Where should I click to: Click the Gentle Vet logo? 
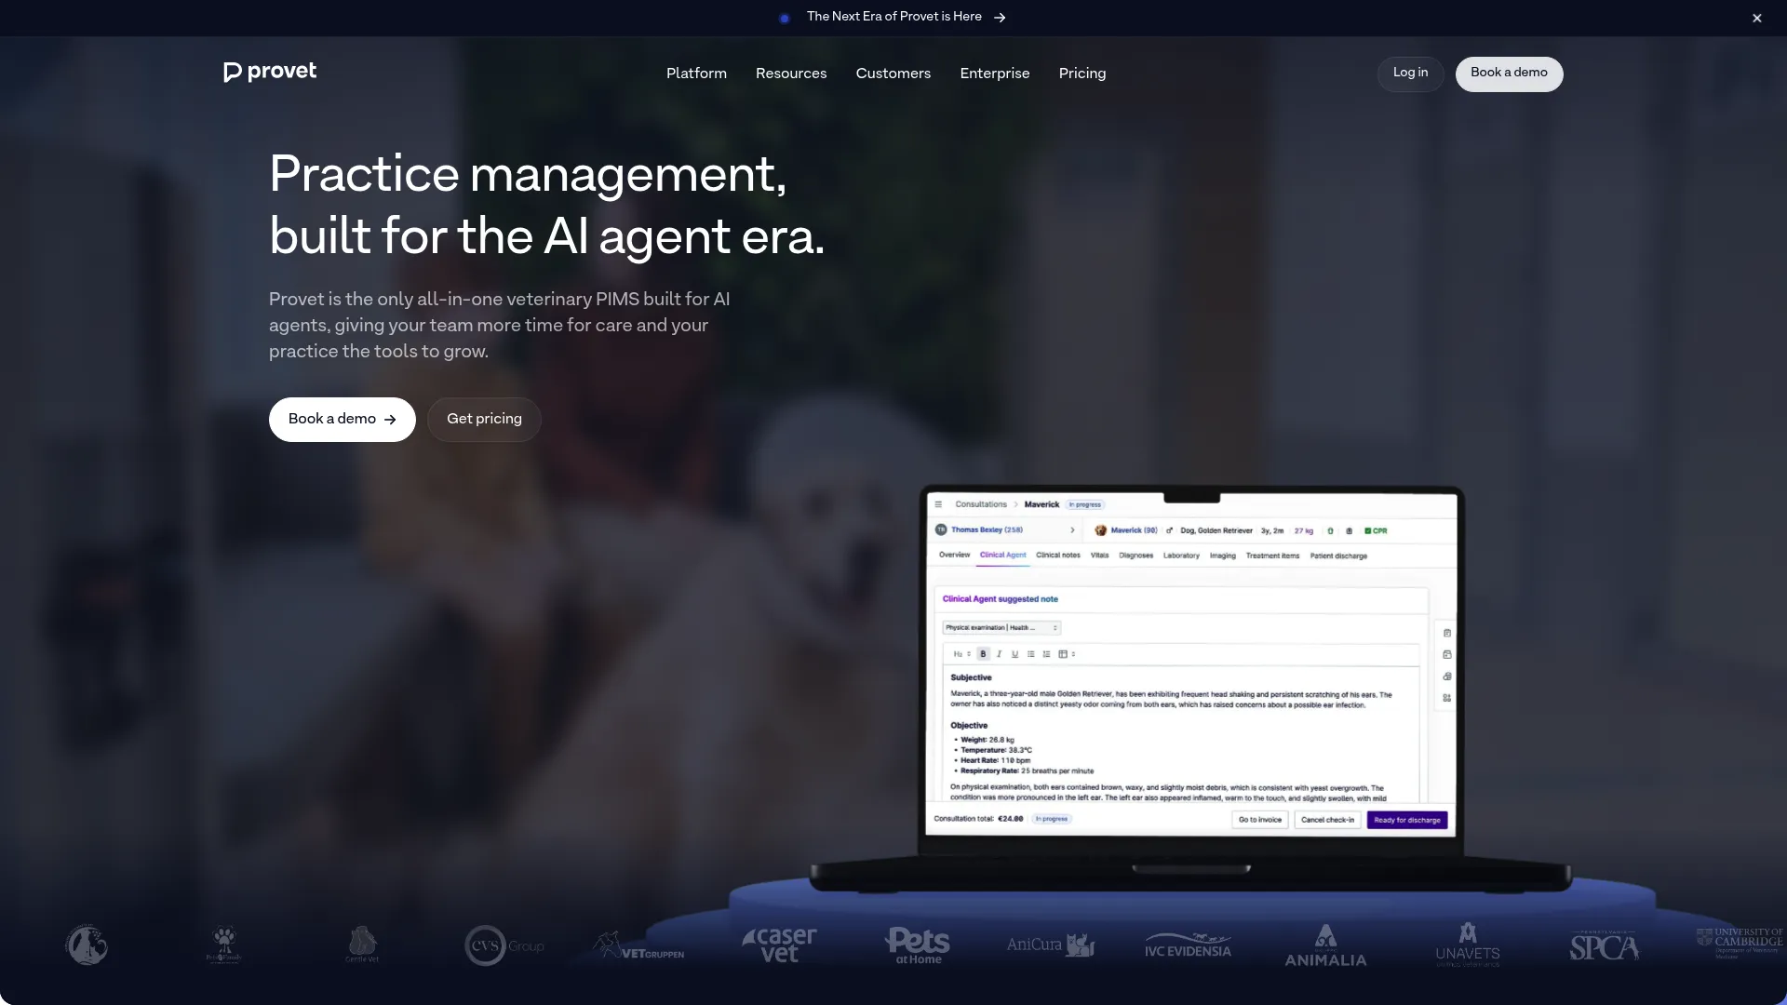tap(362, 945)
